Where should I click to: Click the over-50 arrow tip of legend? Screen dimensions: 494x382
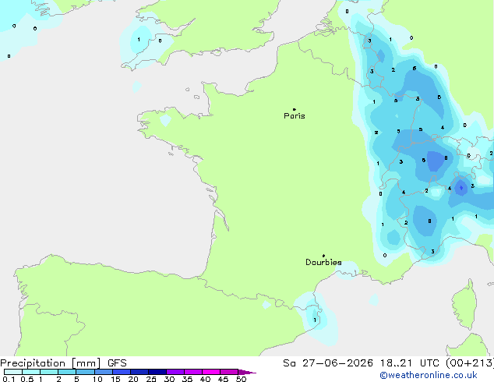tap(247, 373)
